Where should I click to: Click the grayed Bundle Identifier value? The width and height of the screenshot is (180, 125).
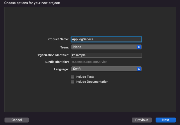pyautogui.click(x=90, y=62)
